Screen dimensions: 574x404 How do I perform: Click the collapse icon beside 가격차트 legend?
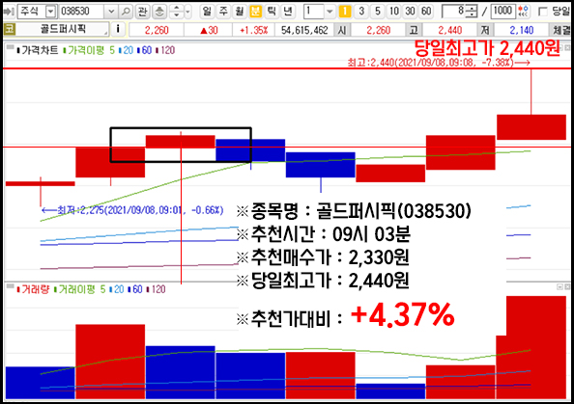coord(10,47)
